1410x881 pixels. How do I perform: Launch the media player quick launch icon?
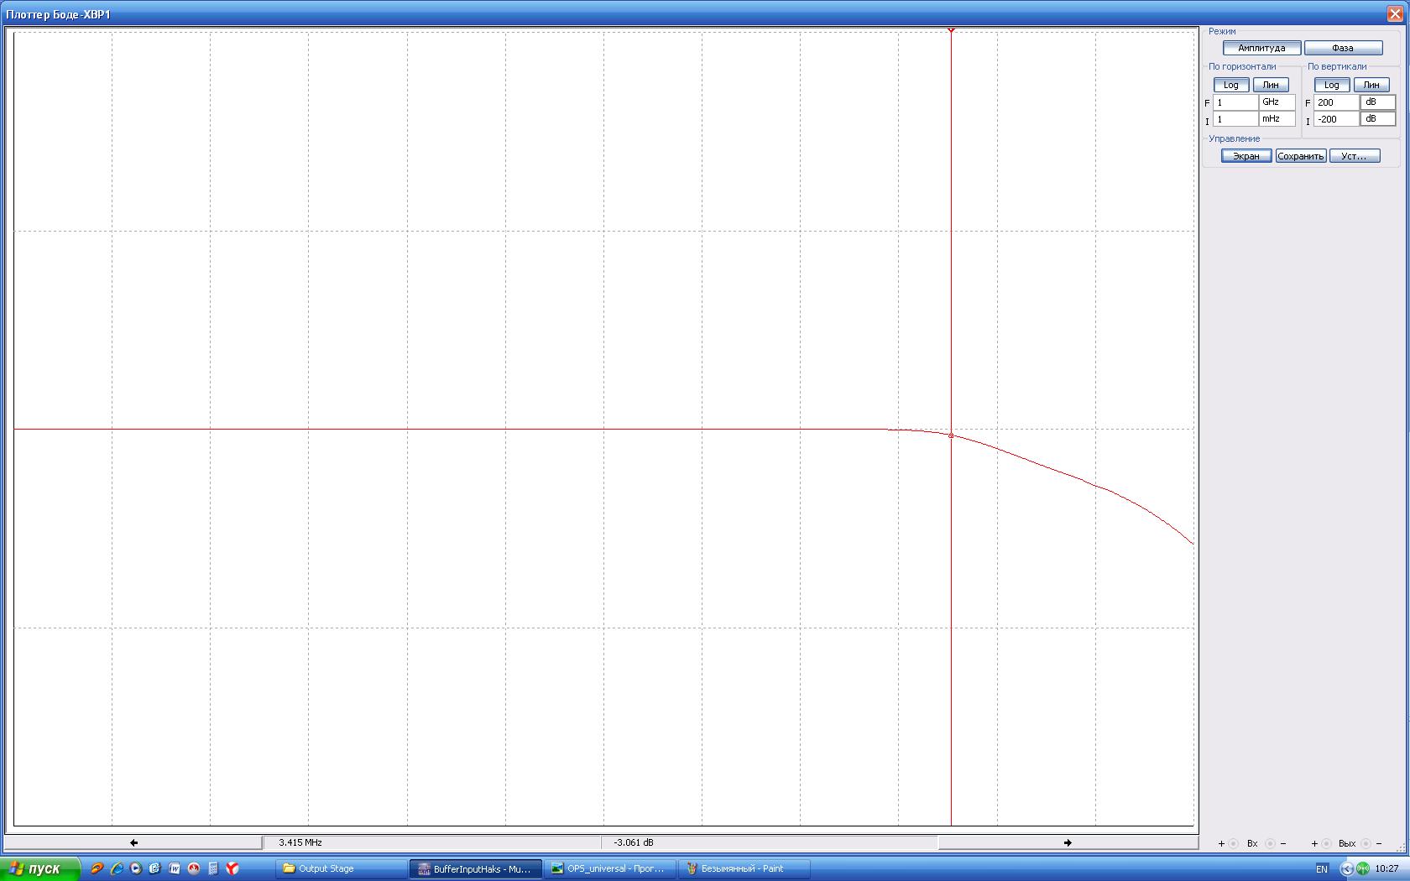(x=135, y=868)
